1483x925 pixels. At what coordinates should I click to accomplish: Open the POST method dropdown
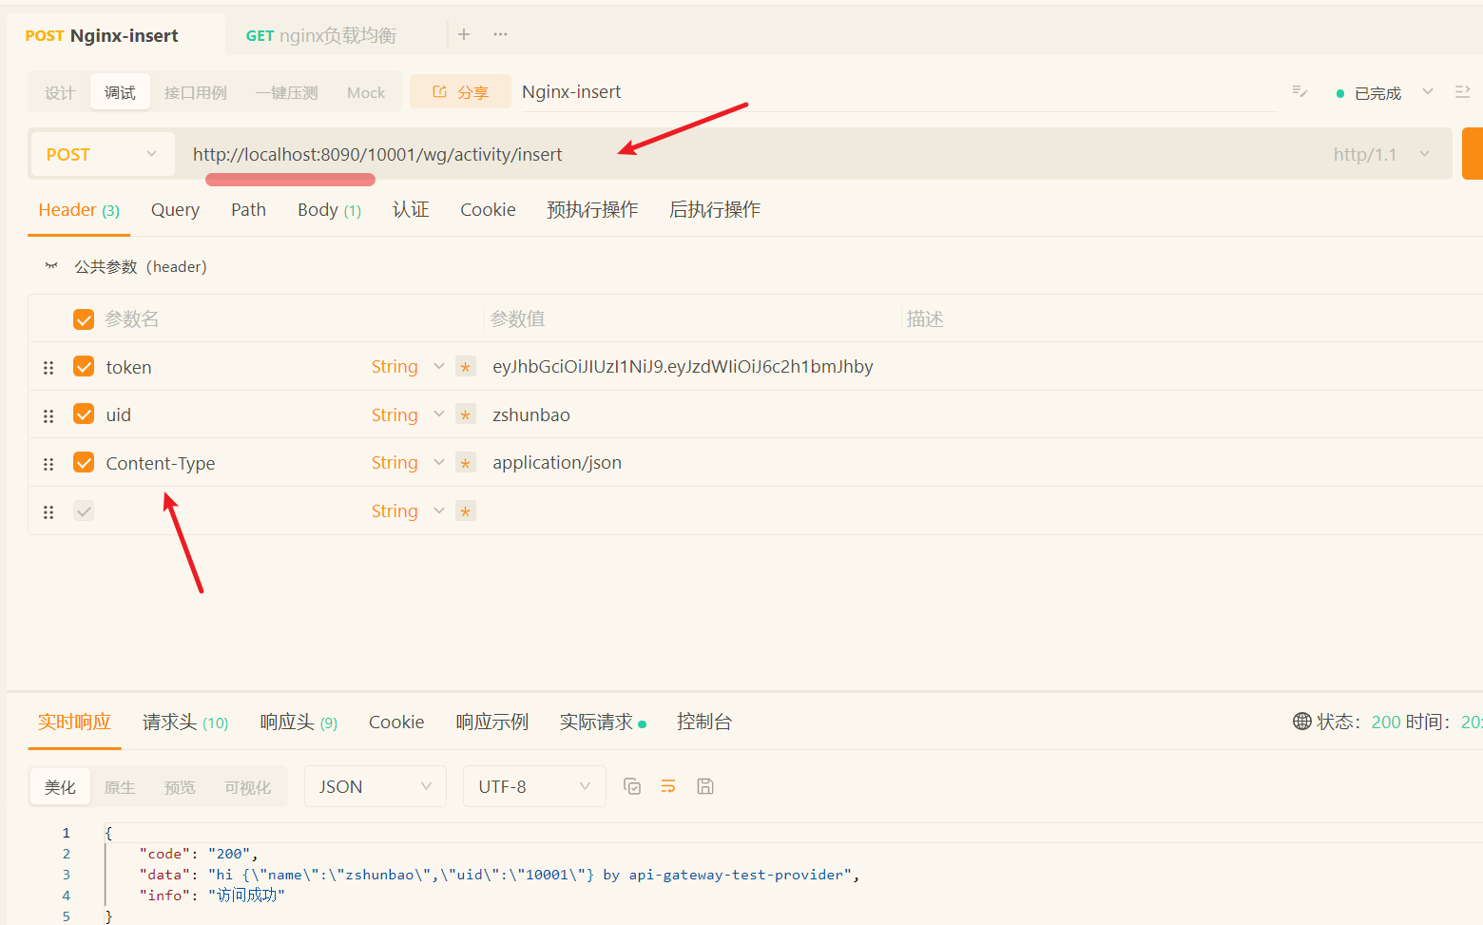click(x=101, y=154)
